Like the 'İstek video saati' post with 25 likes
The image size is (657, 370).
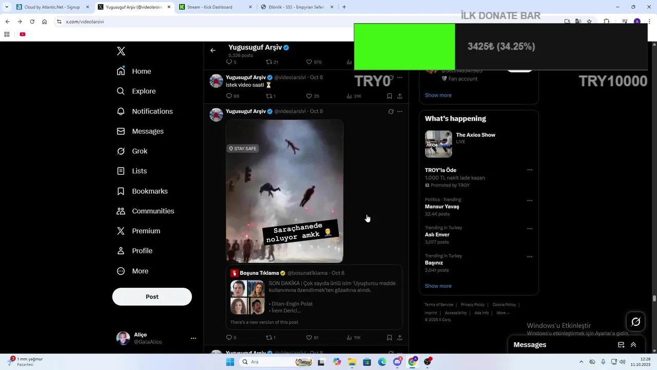(313, 96)
